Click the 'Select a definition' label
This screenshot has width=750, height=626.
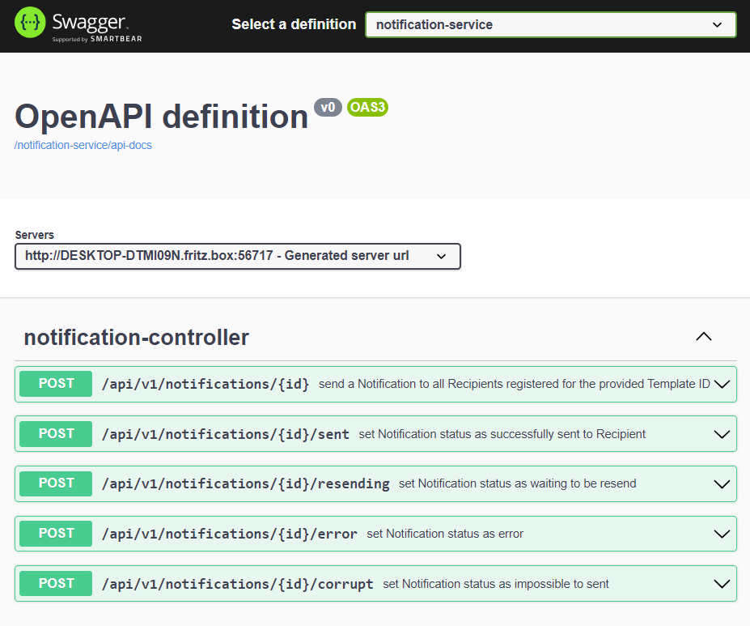click(x=294, y=24)
